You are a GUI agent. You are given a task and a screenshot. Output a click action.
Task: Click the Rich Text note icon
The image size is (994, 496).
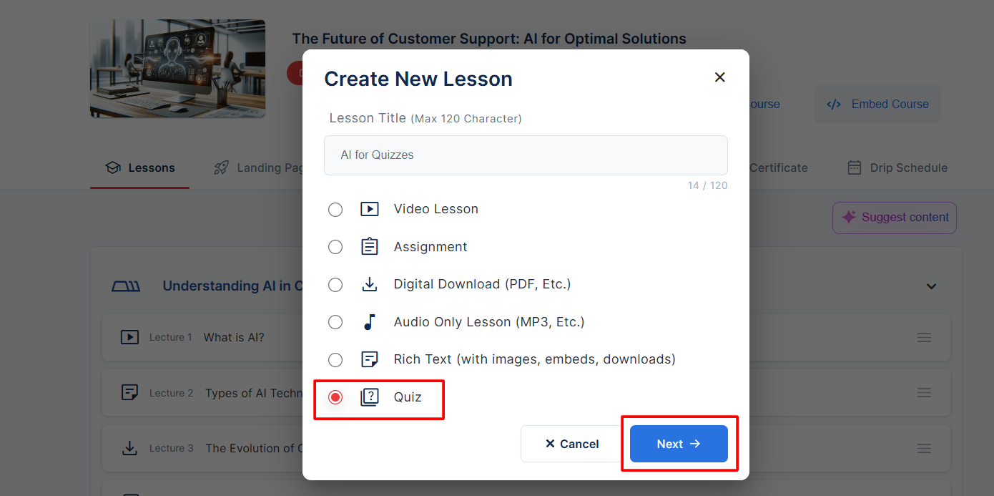point(369,359)
